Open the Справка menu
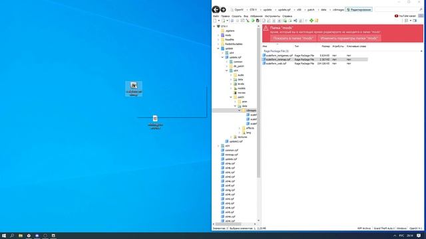 pyautogui.click(x=287, y=16)
